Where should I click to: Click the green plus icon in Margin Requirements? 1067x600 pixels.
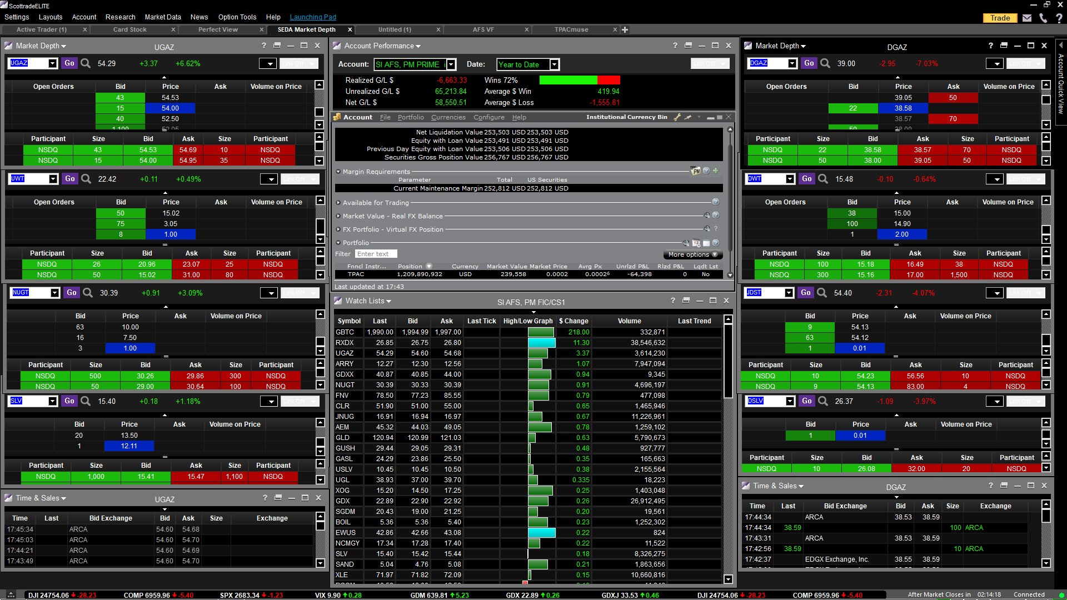(x=716, y=171)
